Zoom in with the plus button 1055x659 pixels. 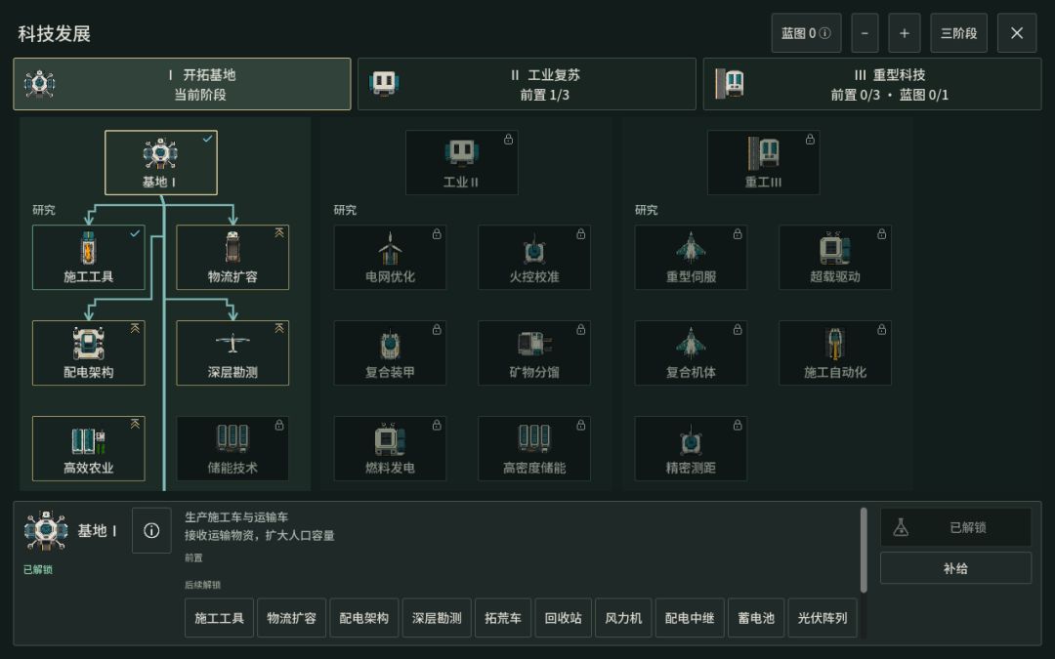(905, 33)
